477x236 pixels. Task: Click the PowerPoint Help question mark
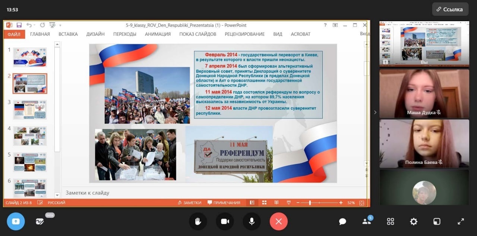(325, 25)
